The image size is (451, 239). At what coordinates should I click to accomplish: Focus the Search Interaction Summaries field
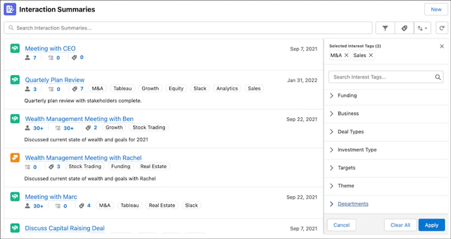pos(188,28)
